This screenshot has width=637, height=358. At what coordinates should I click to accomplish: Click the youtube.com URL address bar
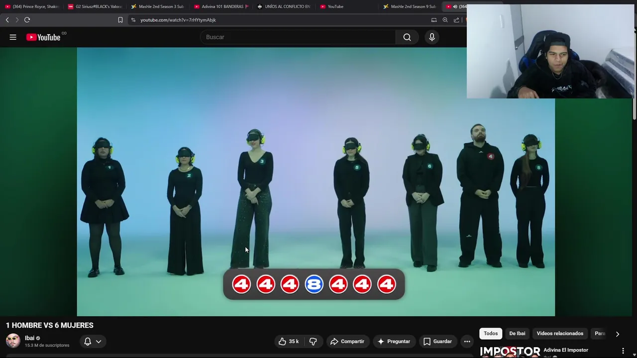(178, 20)
